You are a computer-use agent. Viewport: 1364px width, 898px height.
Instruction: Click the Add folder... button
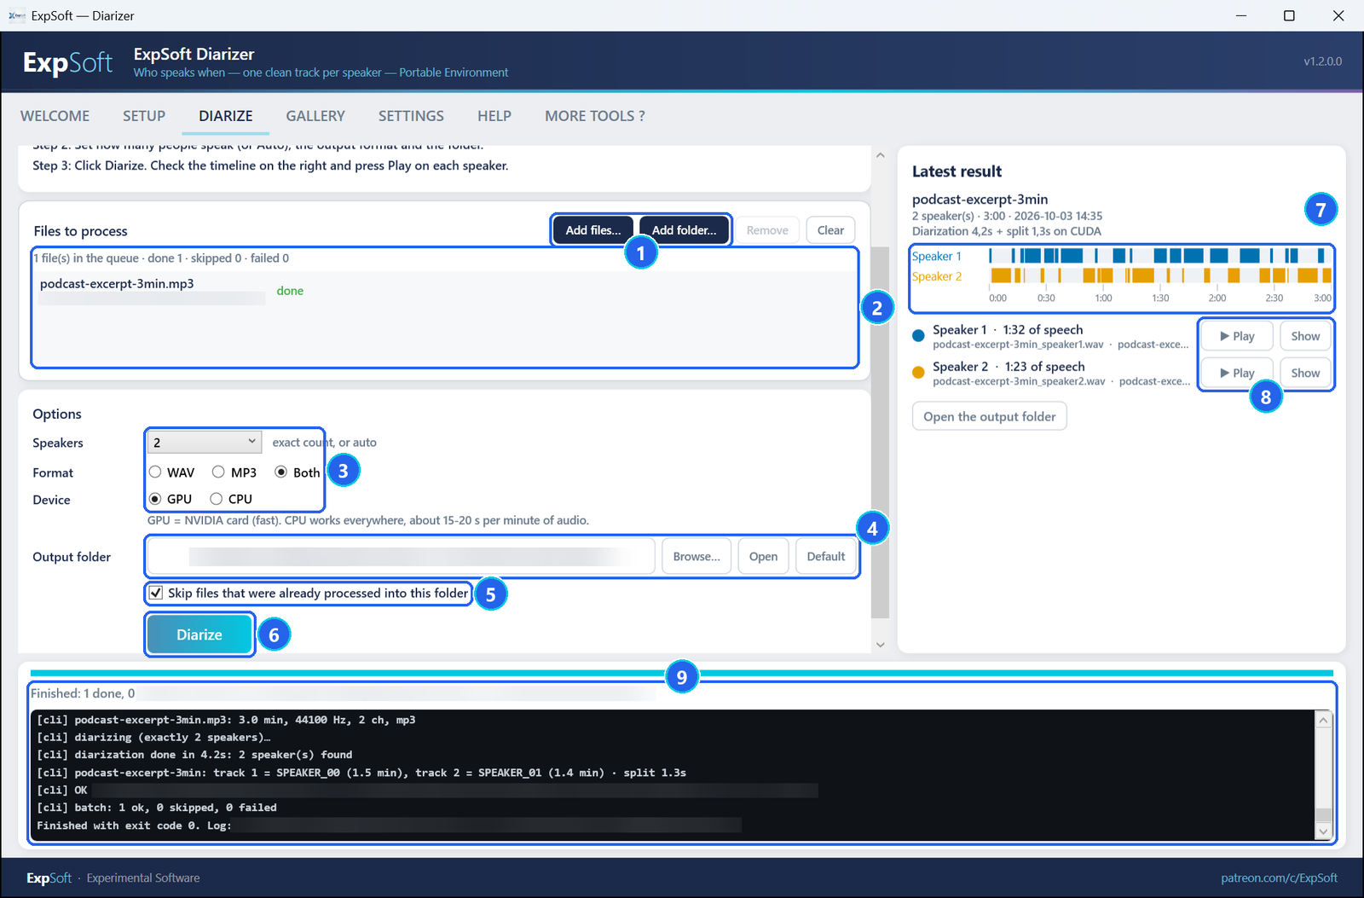click(x=685, y=230)
